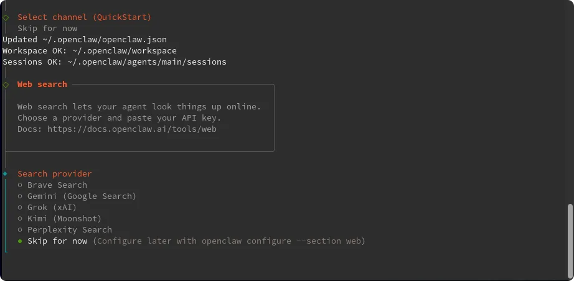Select the Brave Search radio option
574x281 pixels.
(x=57, y=185)
